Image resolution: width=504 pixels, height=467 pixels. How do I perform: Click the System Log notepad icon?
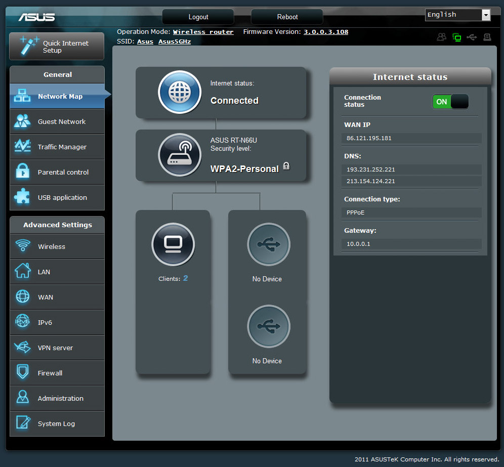click(x=23, y=422)
